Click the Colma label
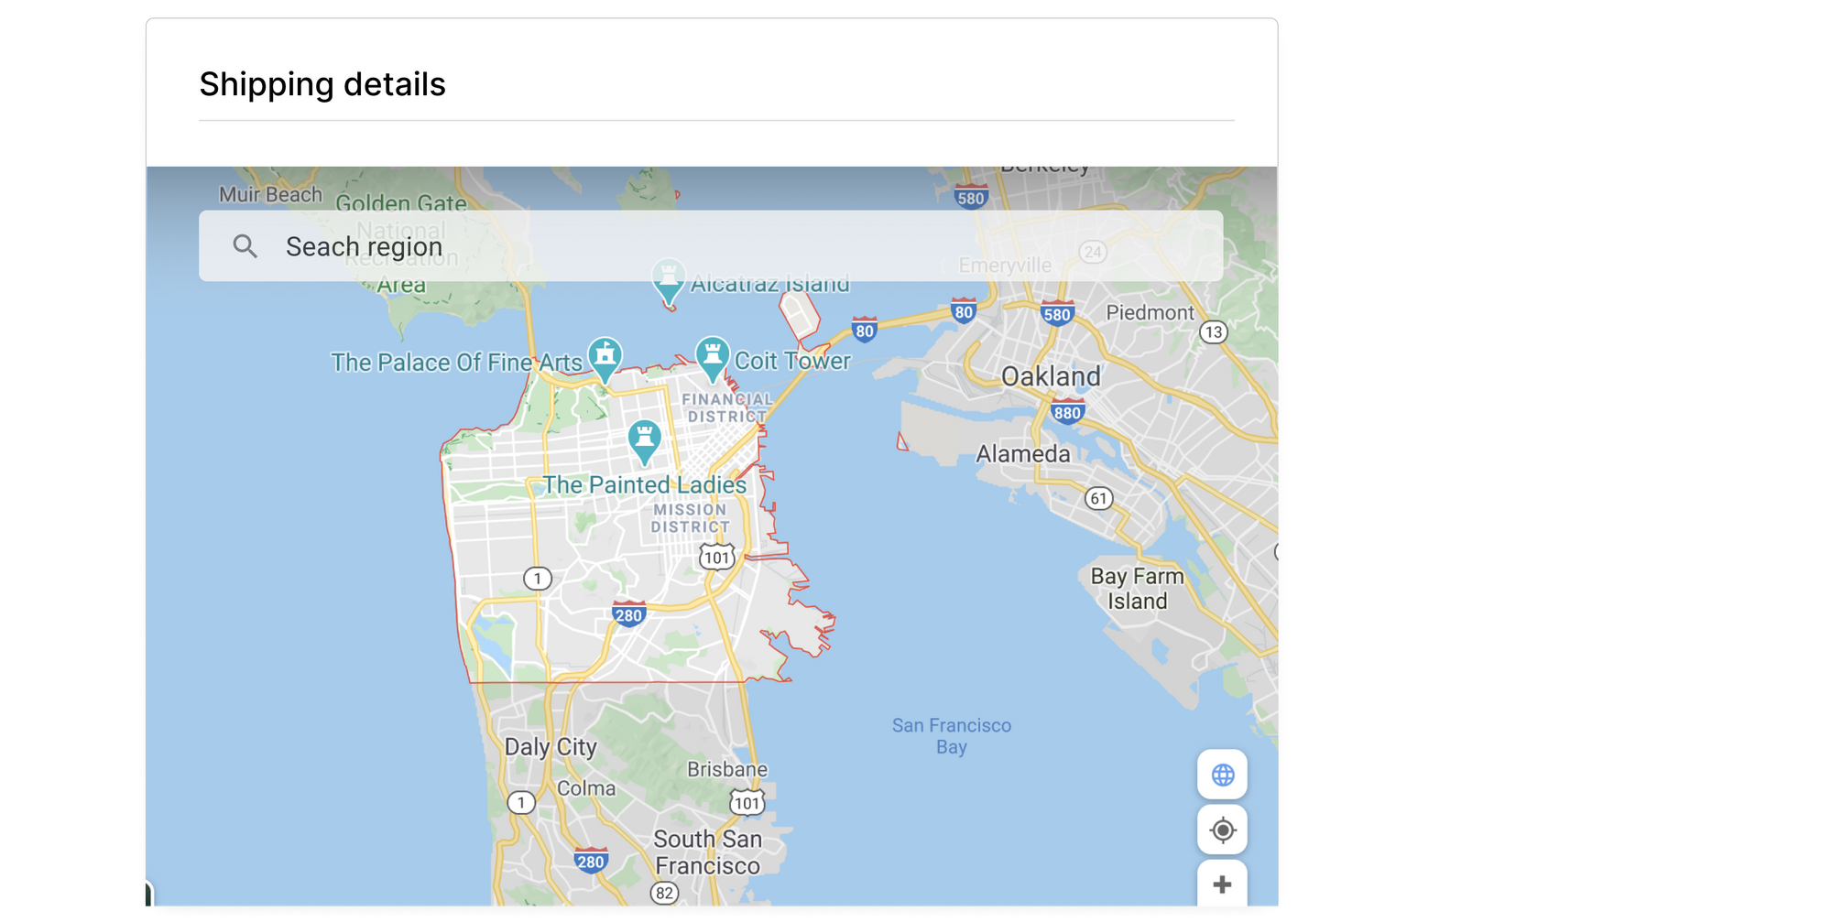 click(x=586, y=788)
